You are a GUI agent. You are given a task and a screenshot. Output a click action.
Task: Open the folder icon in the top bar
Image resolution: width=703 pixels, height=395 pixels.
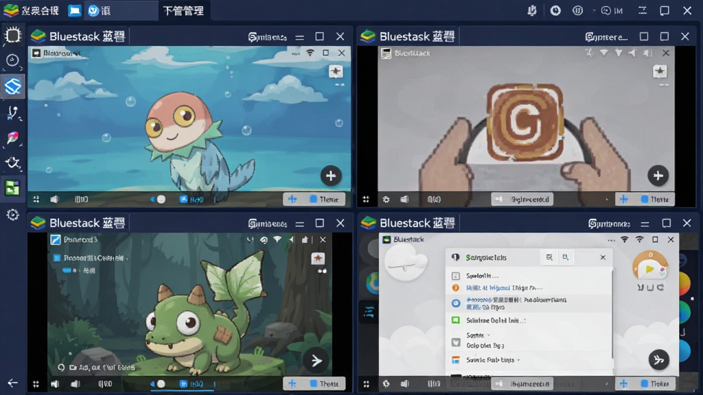point(74,10)
